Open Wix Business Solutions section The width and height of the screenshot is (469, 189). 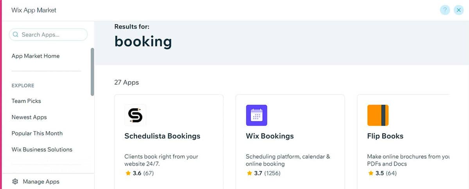click(42, 149)
